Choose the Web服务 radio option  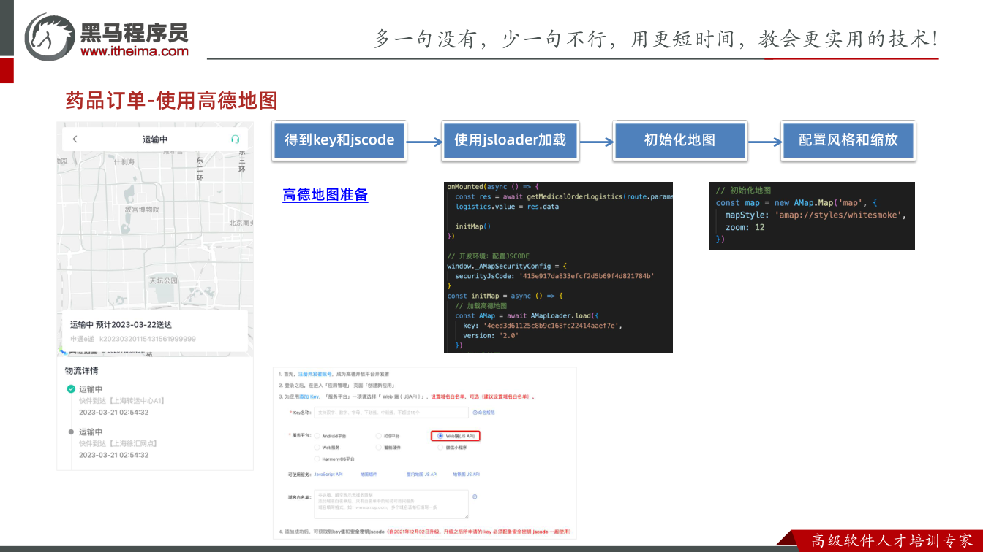coord(317,448)
